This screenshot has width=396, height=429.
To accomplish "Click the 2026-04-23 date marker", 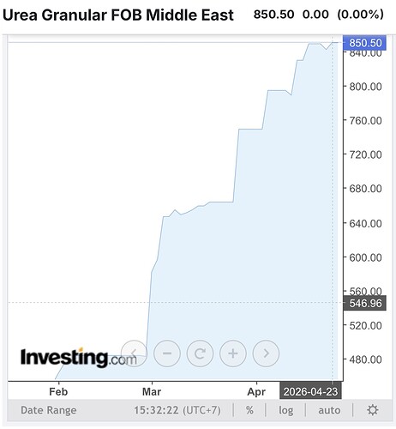I will point(310,391).
